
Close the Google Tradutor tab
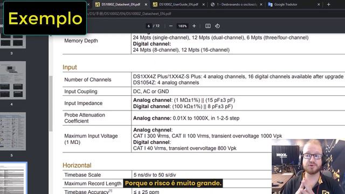click(x=319, y=4)
